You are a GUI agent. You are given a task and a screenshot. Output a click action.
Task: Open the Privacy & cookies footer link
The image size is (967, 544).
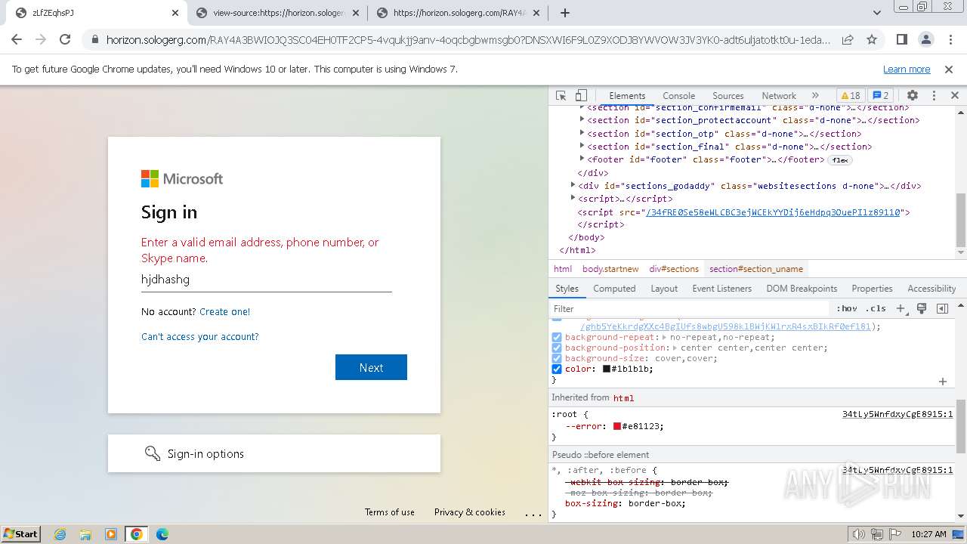(470, 512)
